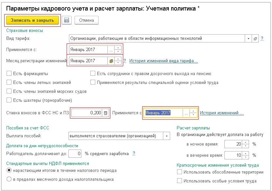Select нарастающим итогом в течение налогового периода

(9, 170)
